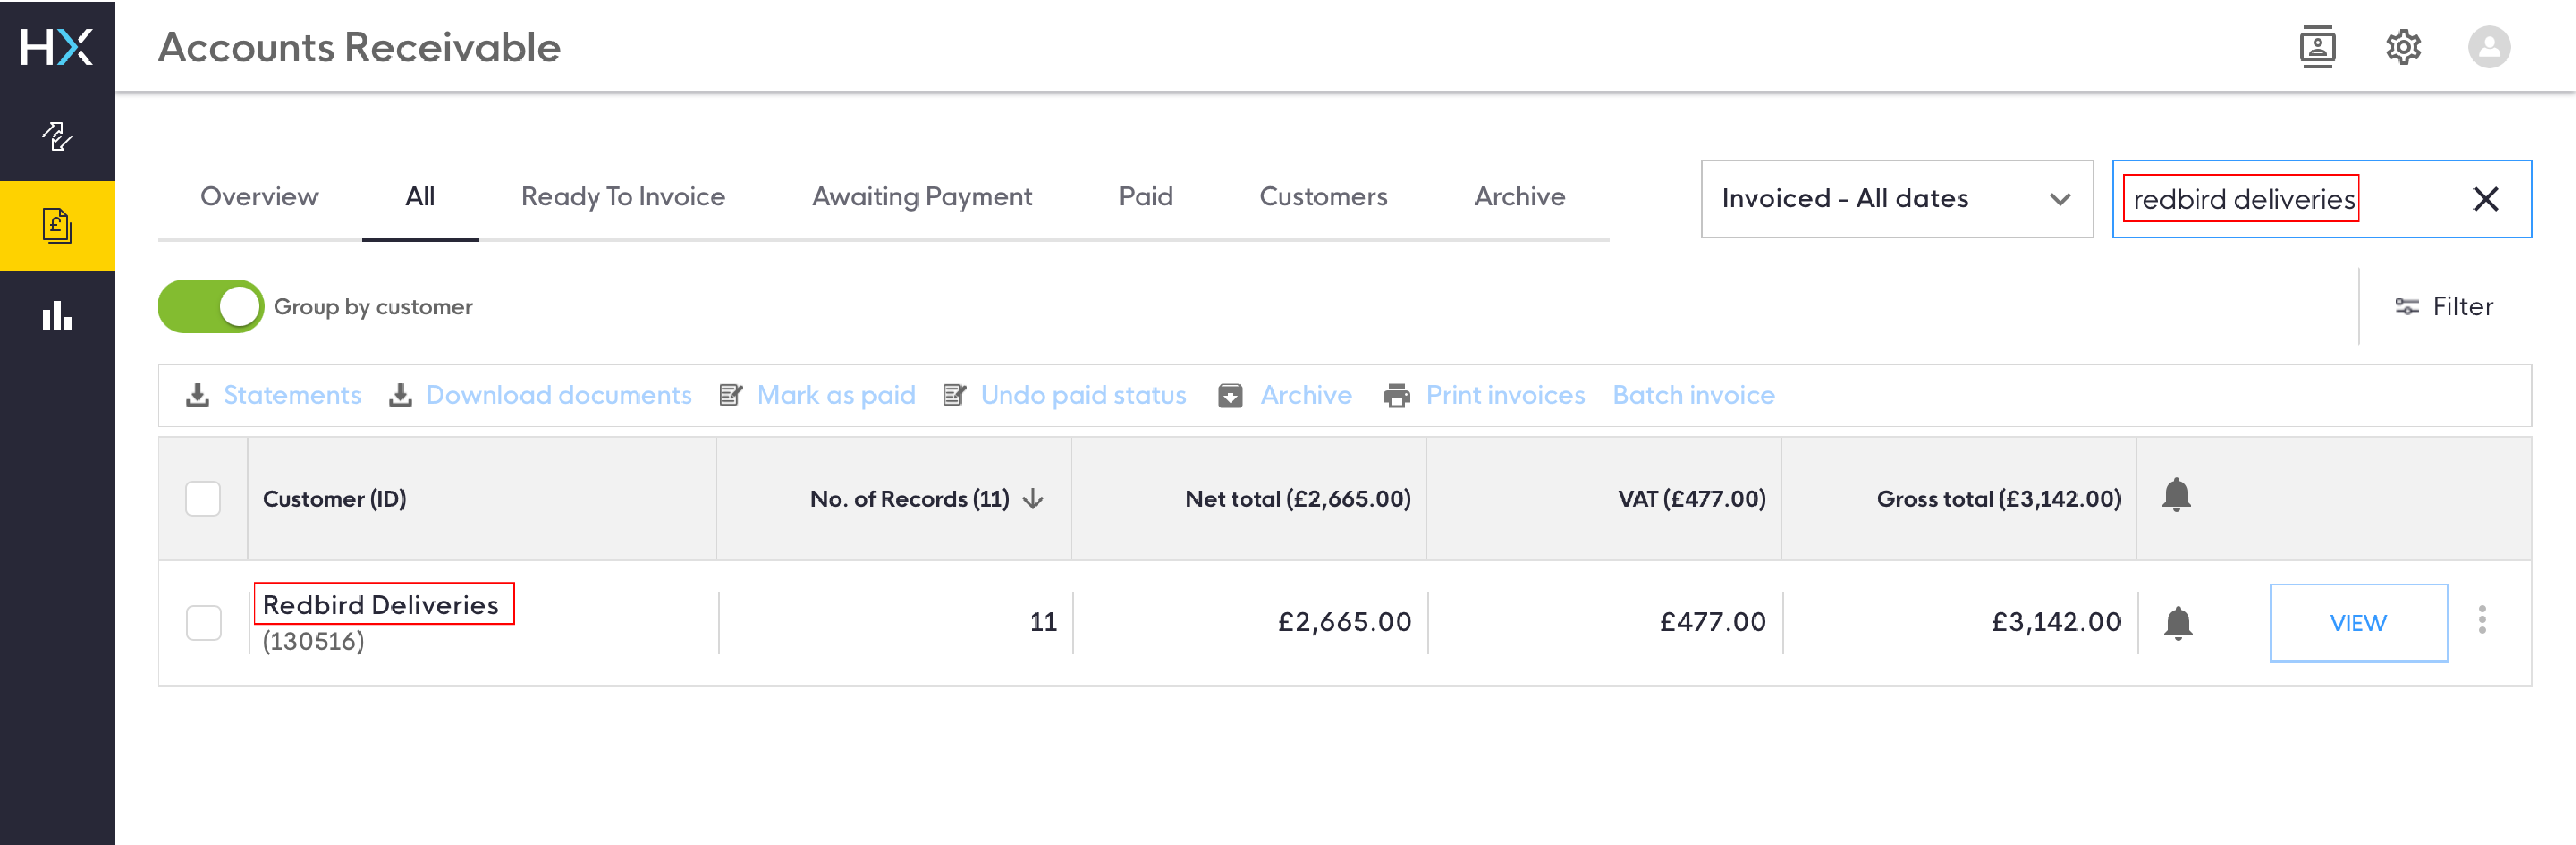Open the Awaiting Payment tab
This screenshot has height=845, width=2576.
pos(922,197)
